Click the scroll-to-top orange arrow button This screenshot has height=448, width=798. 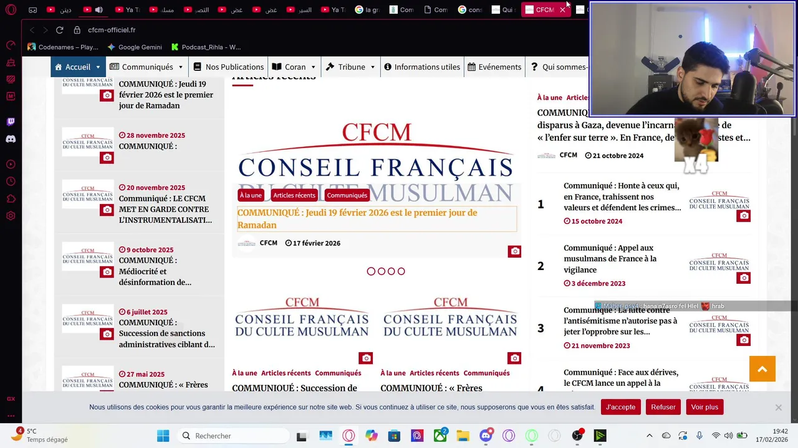coord(762,369)
